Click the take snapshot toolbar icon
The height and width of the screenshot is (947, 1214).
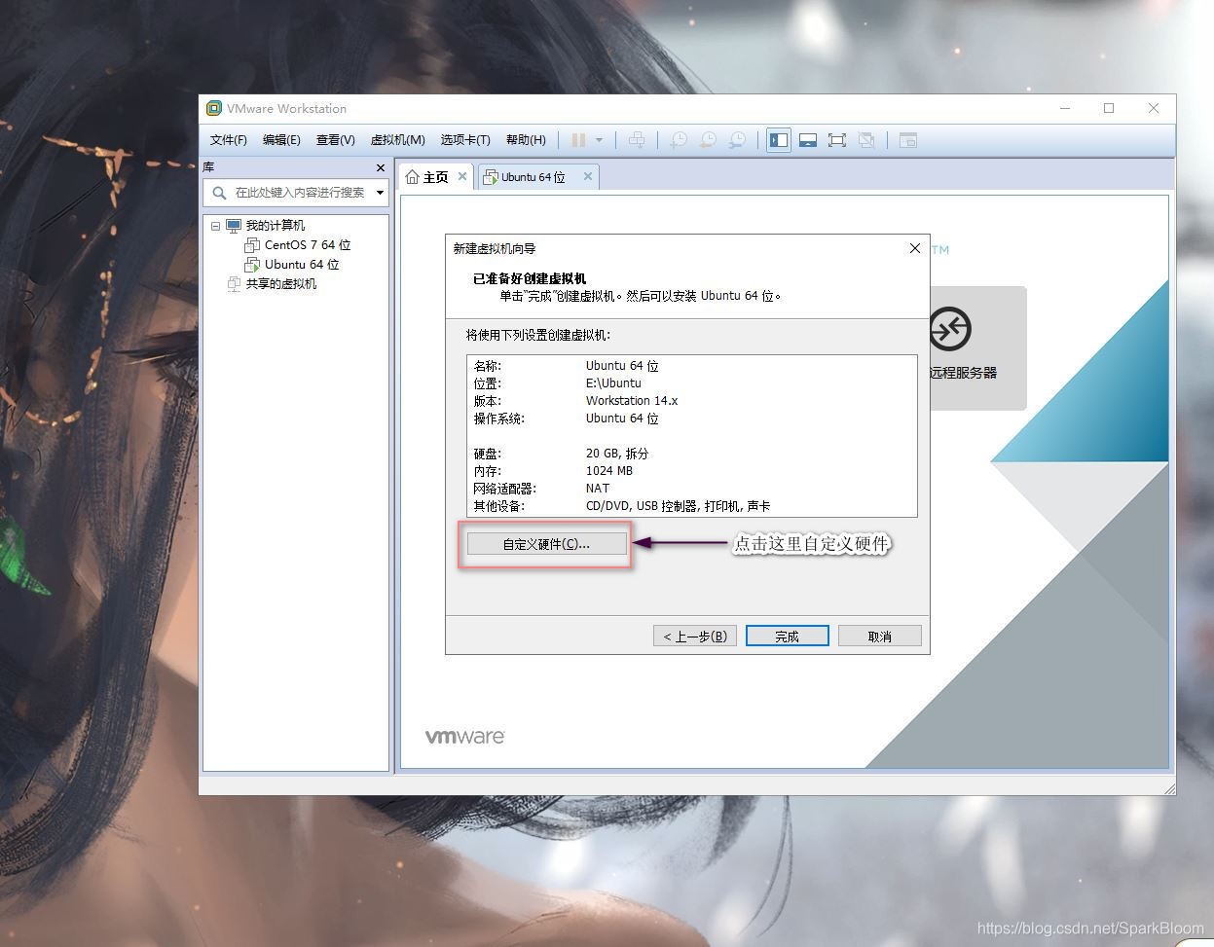(679, 140)
